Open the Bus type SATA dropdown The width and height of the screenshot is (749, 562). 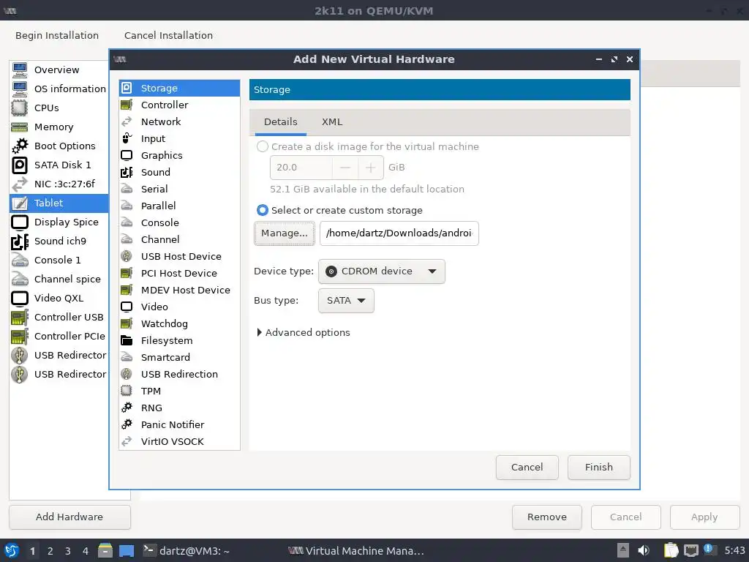click(346, 301)
